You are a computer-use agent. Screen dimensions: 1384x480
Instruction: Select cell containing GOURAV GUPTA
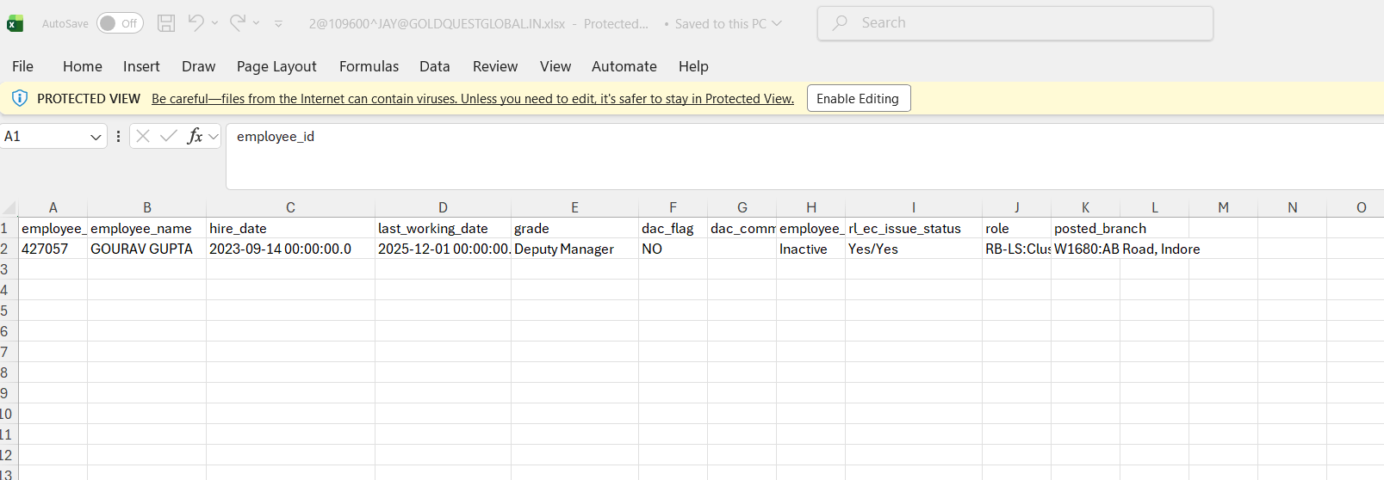click(142, 249)
